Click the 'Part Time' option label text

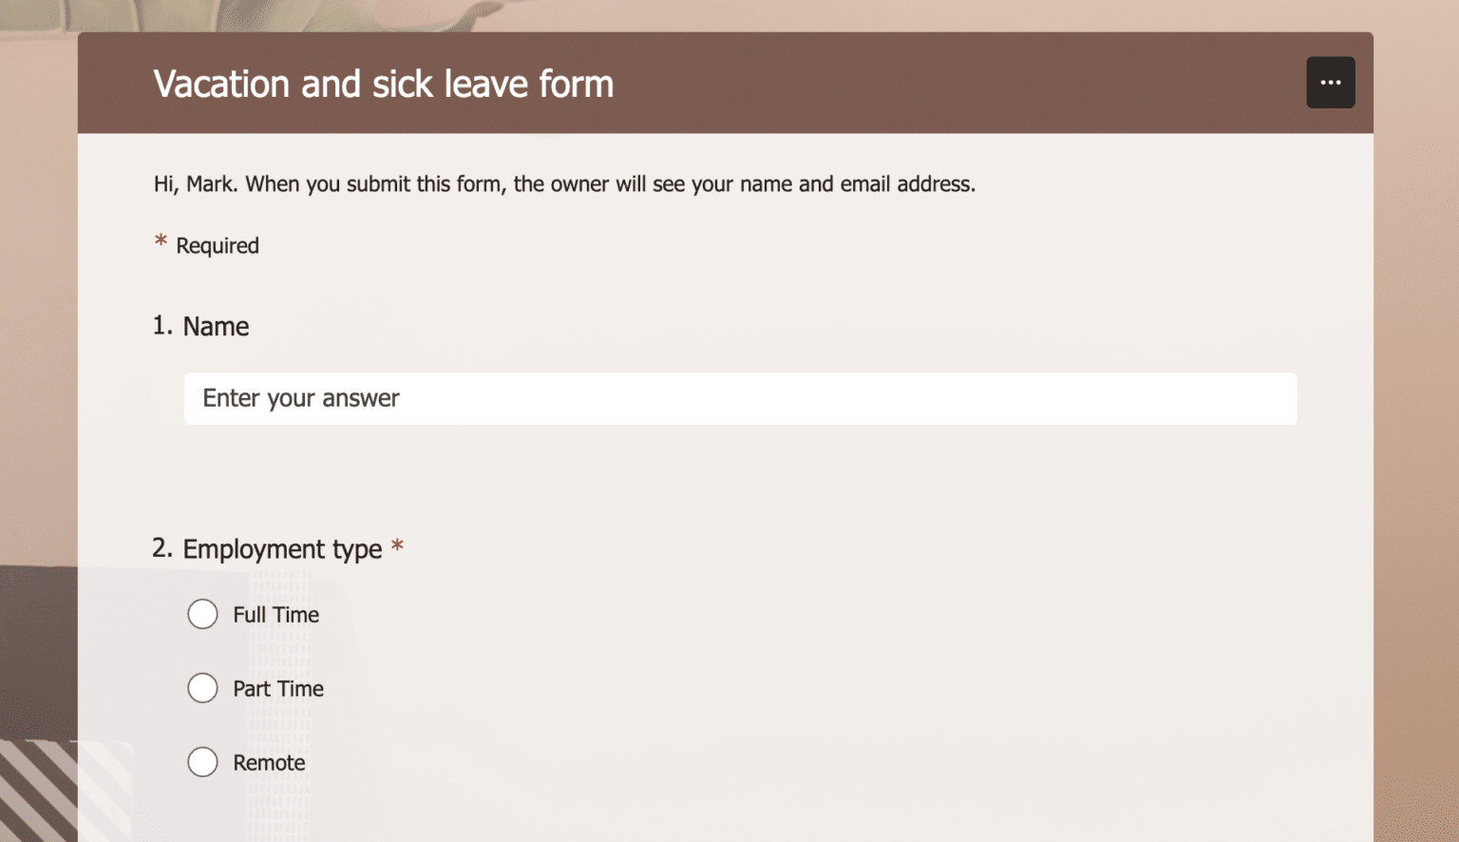(277, 688)
